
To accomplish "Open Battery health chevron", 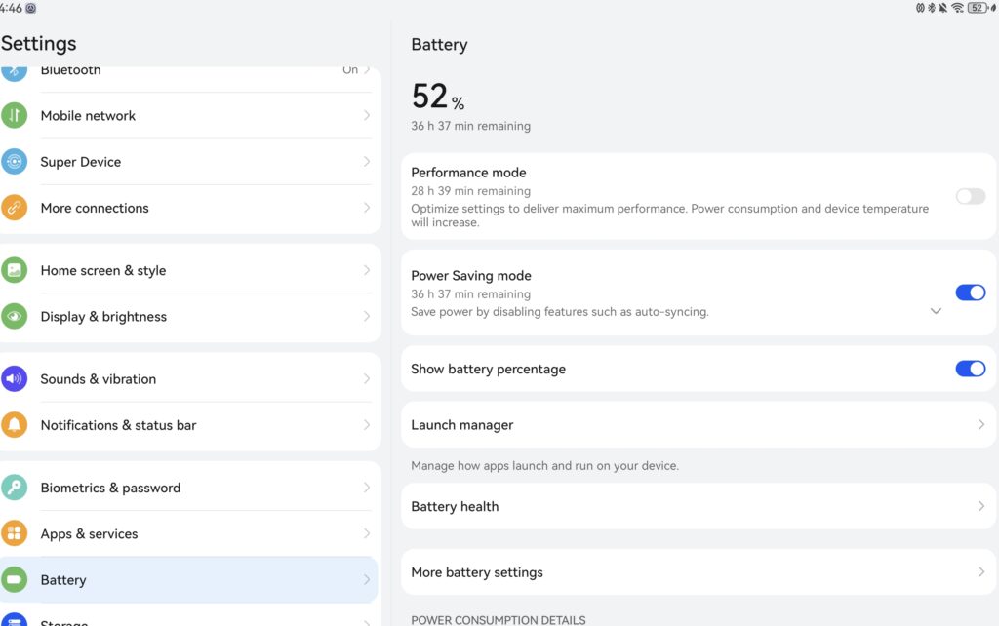I will 981,506.
